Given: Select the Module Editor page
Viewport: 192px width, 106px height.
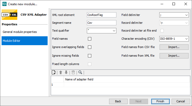Looking at the screenshot, I should click(x=25, y=41).
